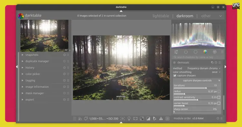Image resolution: width=242 pixels, height=127 pixels.
Task: Expand the history module
Action: pos(23,68)
